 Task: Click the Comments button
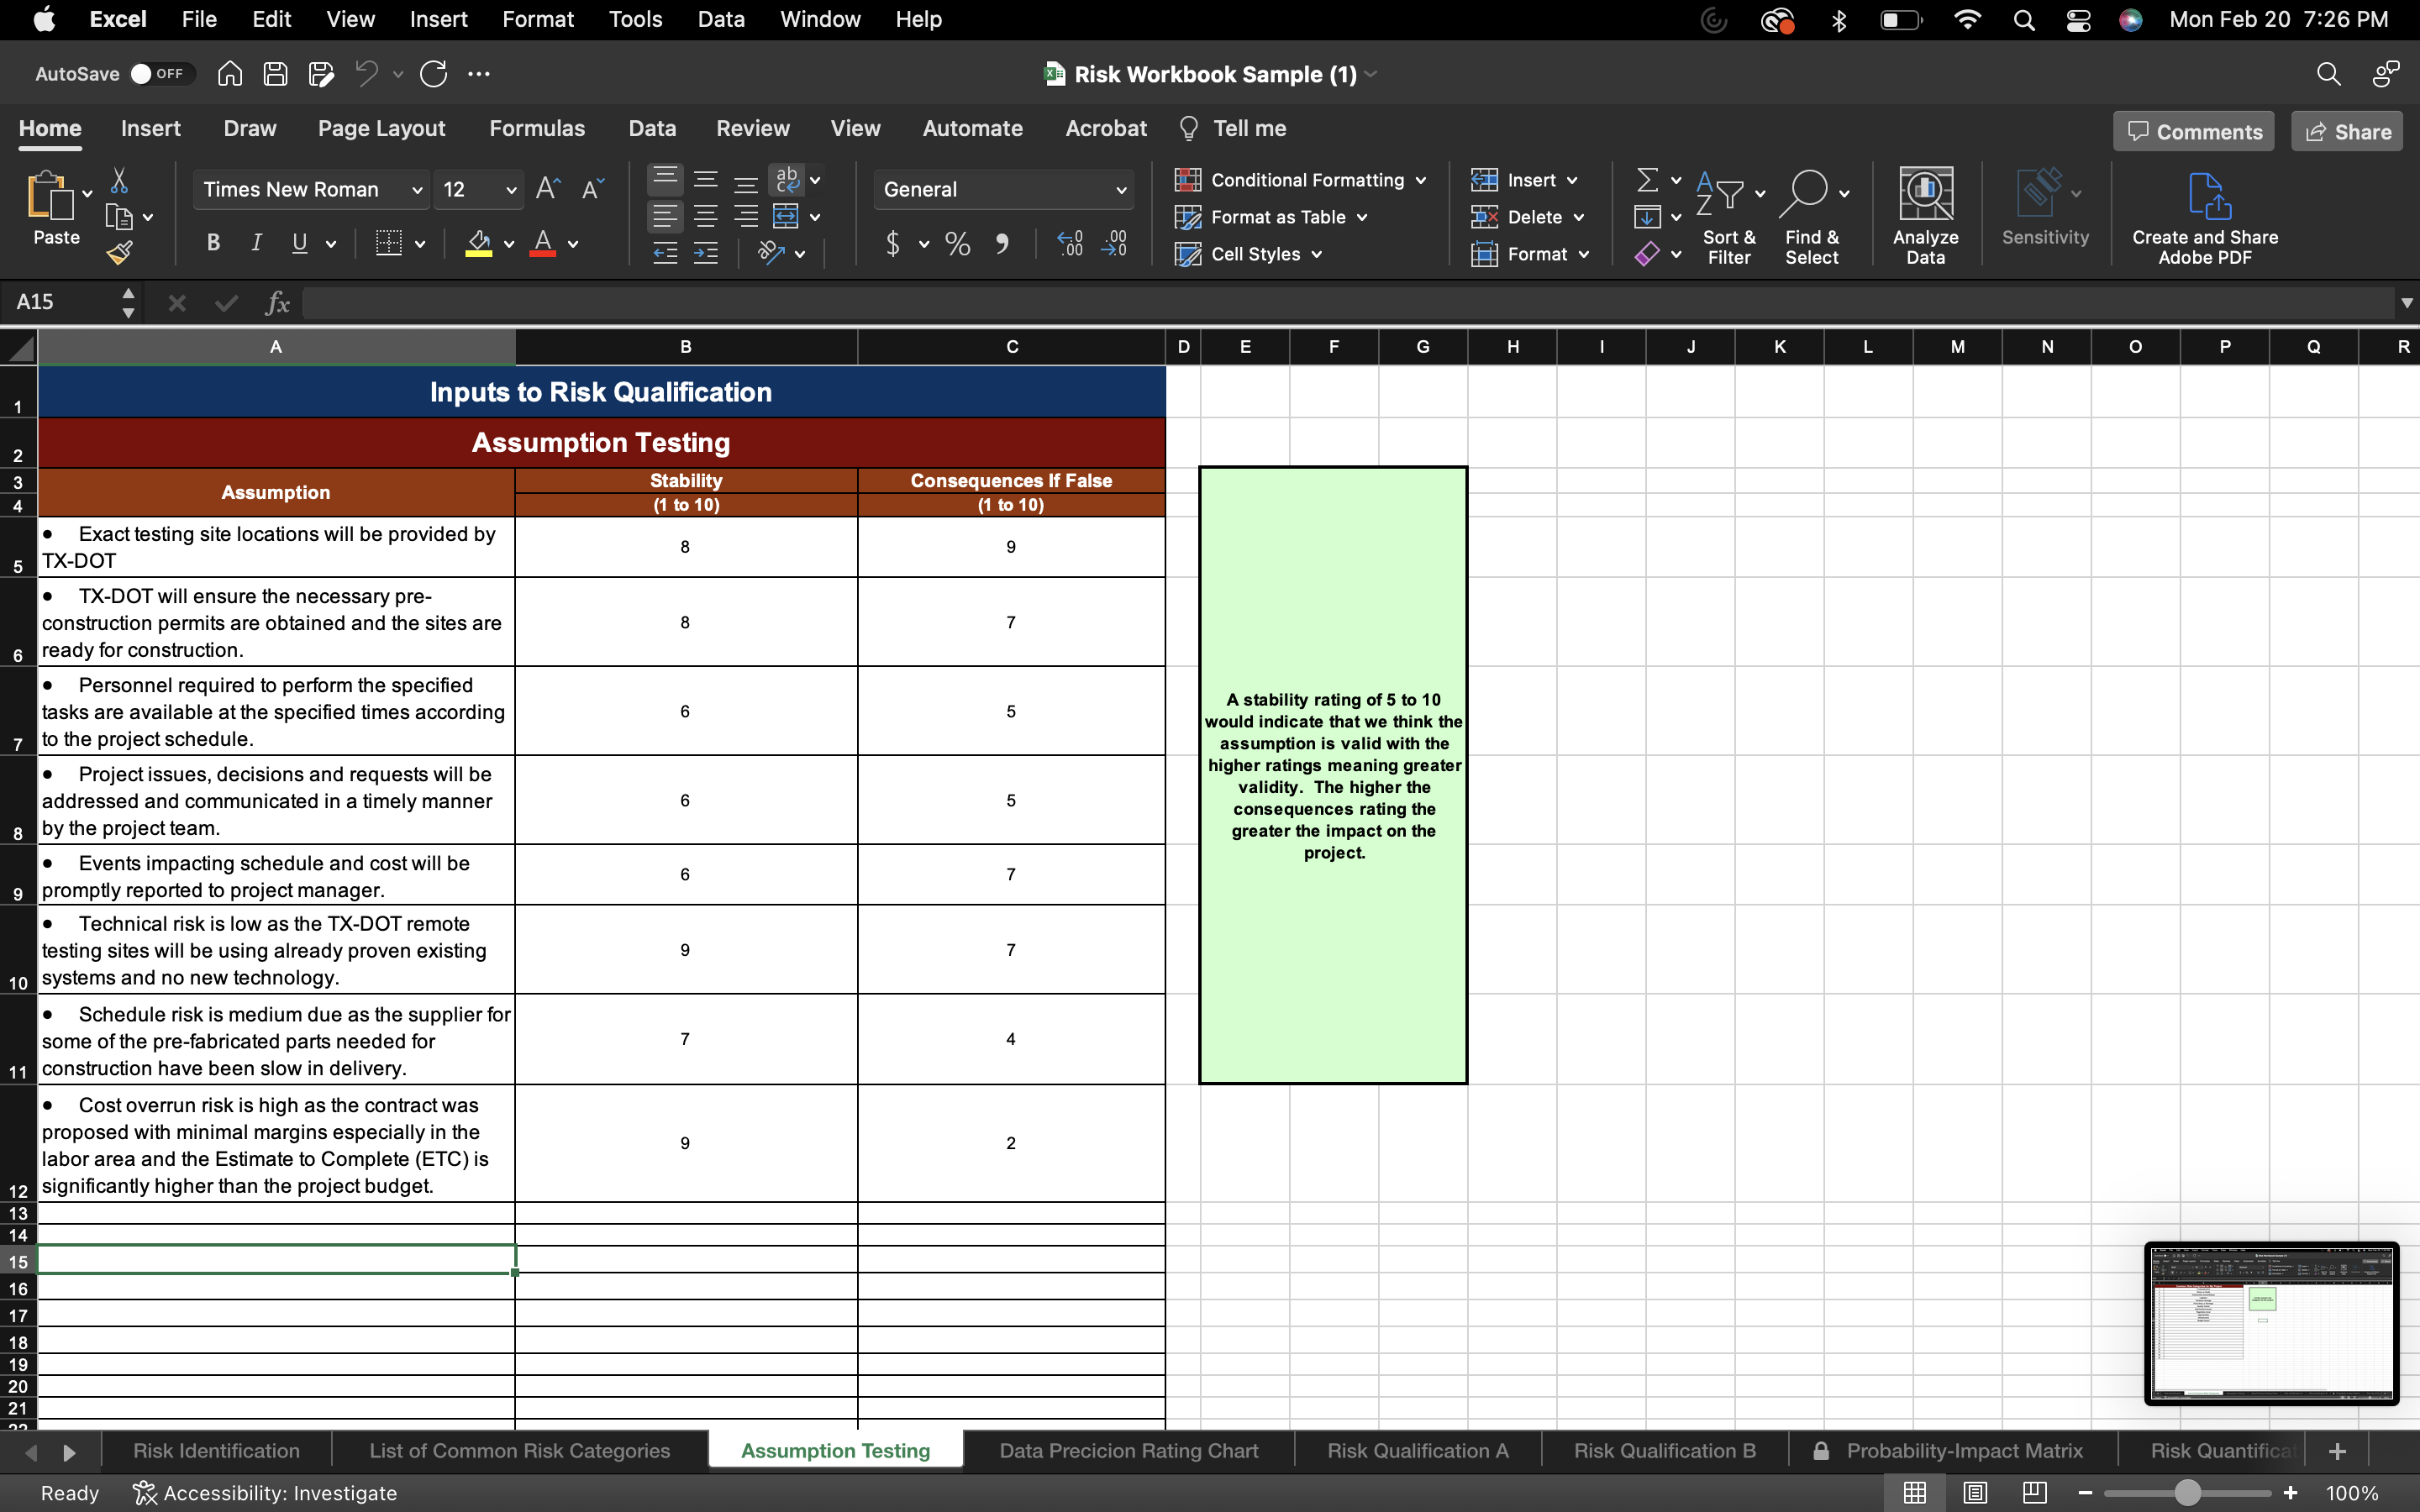(2193, 132)
